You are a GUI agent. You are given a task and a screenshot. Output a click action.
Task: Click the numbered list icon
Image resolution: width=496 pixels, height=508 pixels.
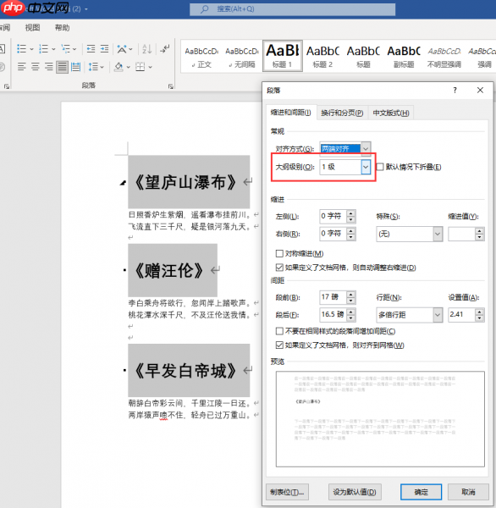[43, 49]
